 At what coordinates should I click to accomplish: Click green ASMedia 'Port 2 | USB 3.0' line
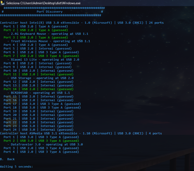coord(41,141)
